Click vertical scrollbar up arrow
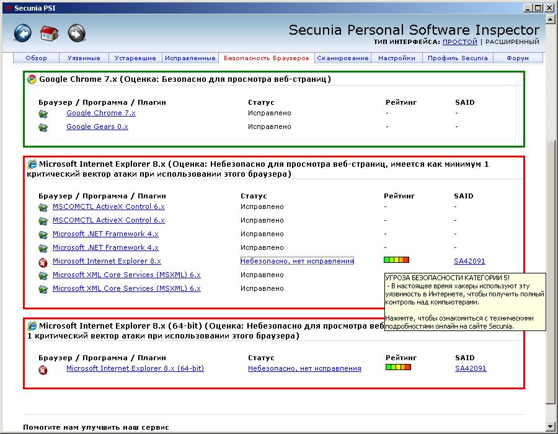 click(x=550, y=19)
